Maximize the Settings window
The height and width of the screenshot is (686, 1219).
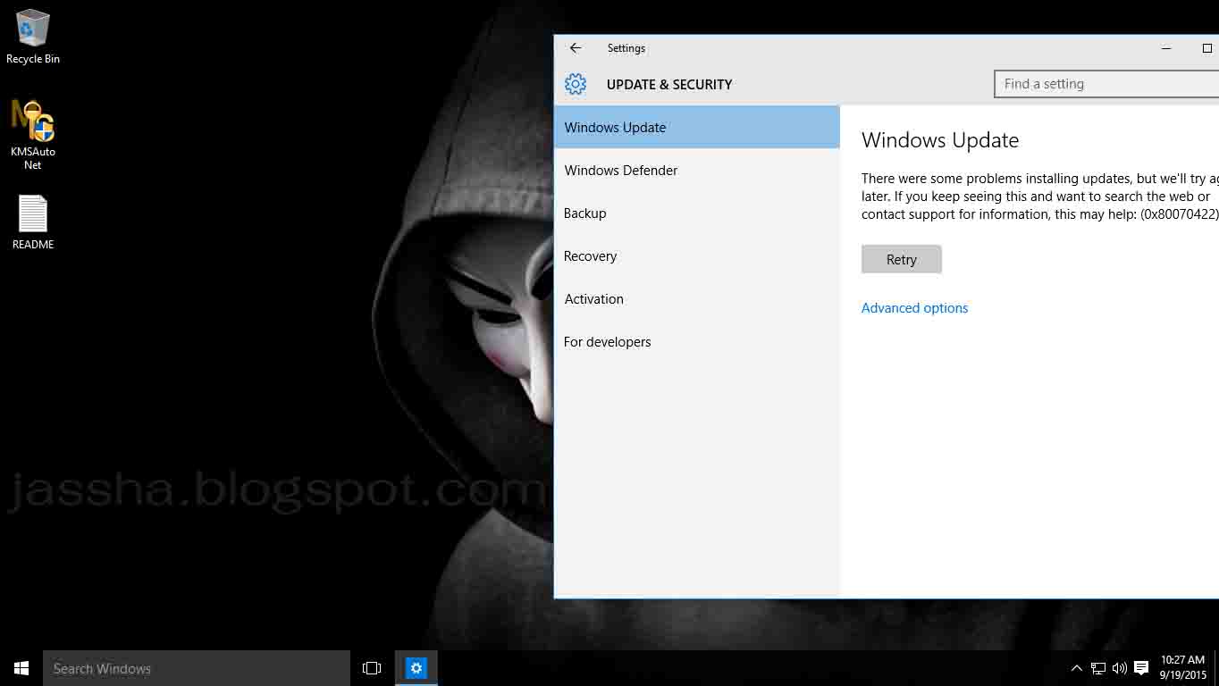(x=1206, y=48)
